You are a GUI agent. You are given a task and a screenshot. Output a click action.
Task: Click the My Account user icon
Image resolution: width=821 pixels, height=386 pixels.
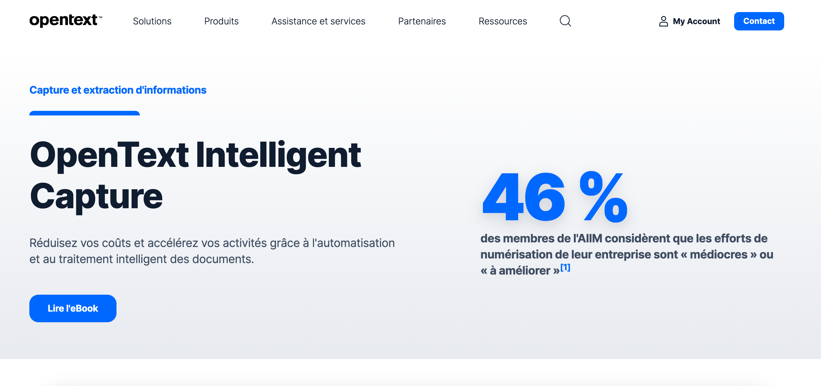(663, 21)
